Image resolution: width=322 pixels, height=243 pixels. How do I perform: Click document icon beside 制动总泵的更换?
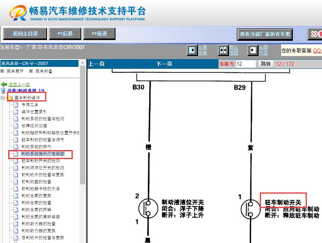[16, 196]
